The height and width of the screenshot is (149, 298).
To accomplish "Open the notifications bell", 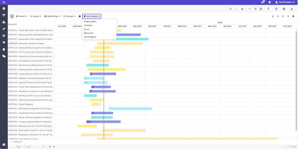I will (269, 2).
